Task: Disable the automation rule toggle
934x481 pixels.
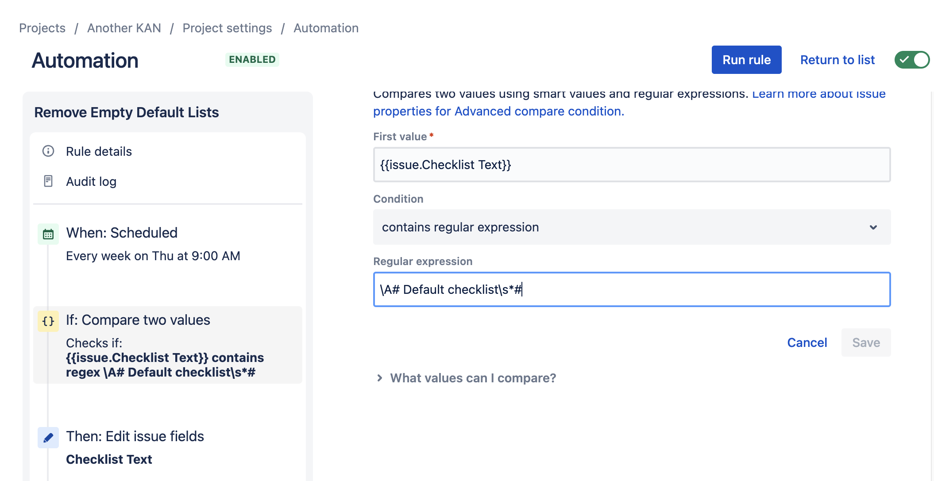Action: [911, 60]
